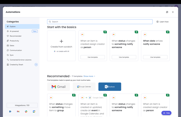Viewport: 181px width, 117px height.
Task: Click the Start with the basics heading
Action: pos(62,27)
